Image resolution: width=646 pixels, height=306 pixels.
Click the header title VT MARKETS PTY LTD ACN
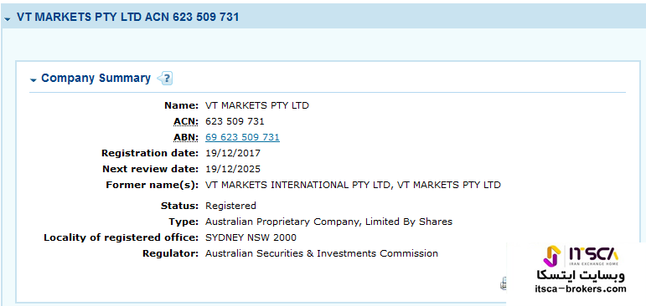coord(127,18)
